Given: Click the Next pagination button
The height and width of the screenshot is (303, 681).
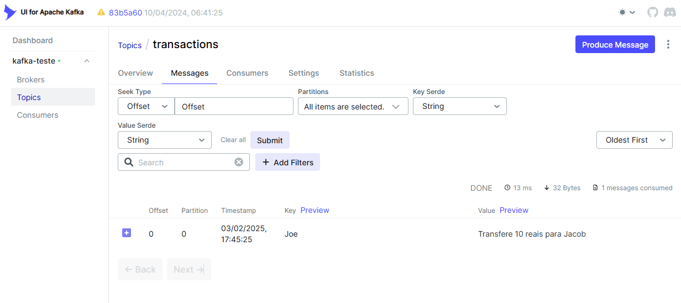Looking at the screenshot, I should coord(189,269).
